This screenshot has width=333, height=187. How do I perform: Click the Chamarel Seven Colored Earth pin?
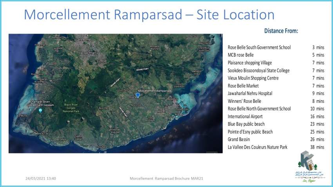tap(41, 110)
